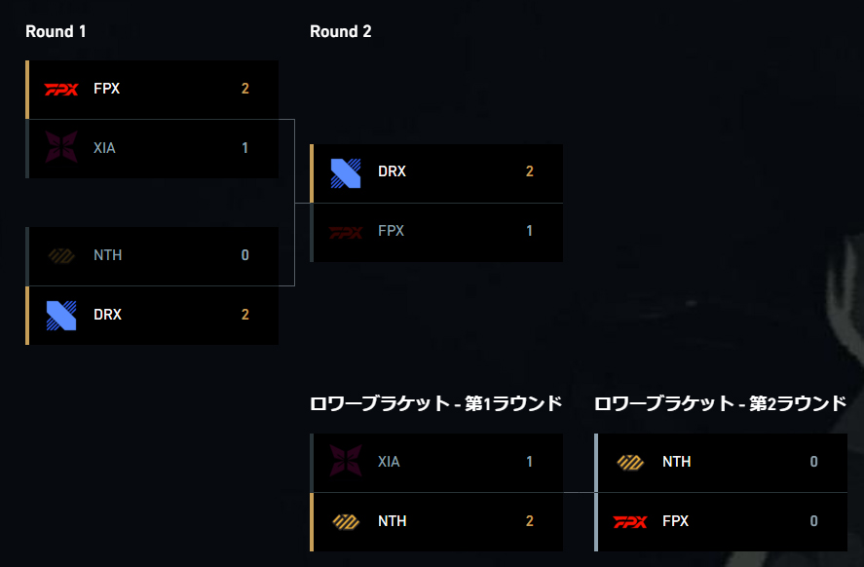Click the NTH logo in Round 1
Viewport: 864px width, 567px height.
[x=61, y=255]
